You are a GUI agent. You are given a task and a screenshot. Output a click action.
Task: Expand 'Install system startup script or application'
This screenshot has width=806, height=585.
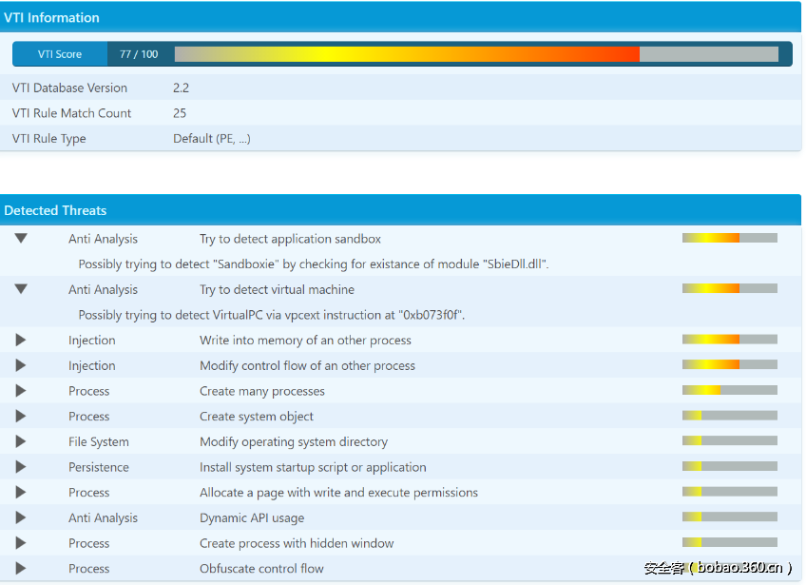pos(21,467)
